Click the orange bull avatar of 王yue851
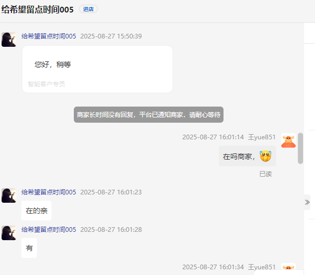This screenshot has height=275, width=315. pos(288,140)
